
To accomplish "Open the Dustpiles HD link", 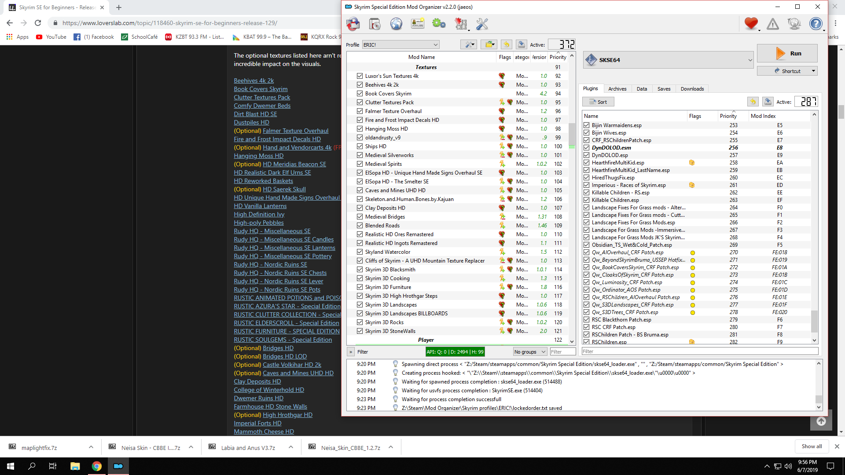I will [x=251, y=122].
